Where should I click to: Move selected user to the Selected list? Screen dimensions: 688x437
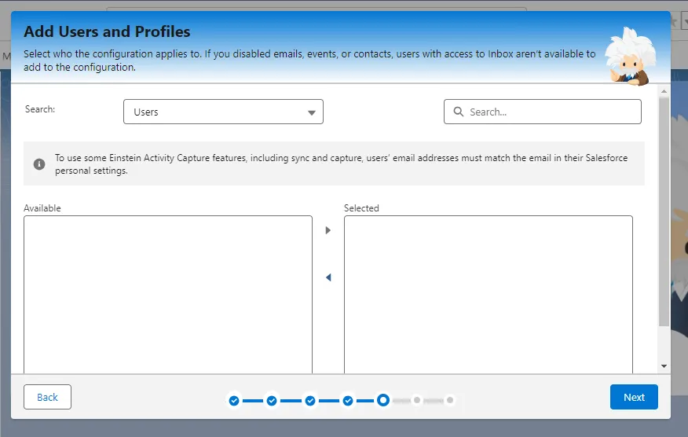click(x=328, y=230)
